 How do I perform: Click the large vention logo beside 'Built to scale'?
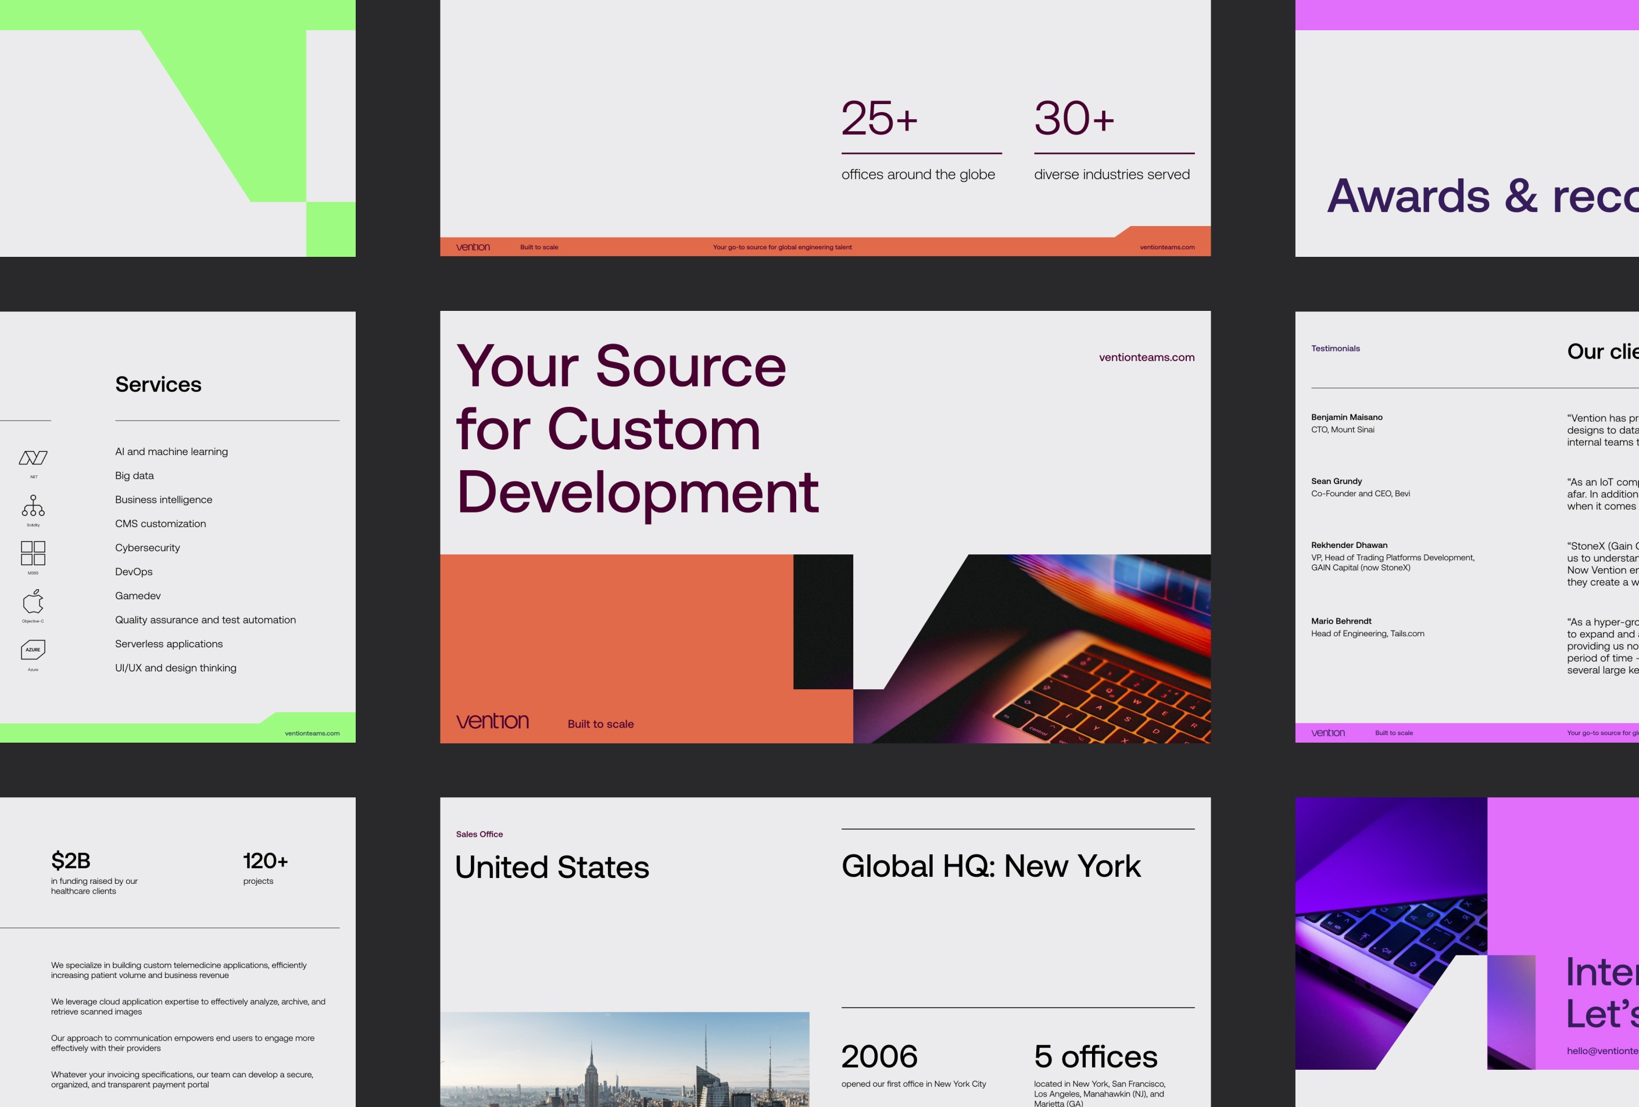(x=492, y=721)
